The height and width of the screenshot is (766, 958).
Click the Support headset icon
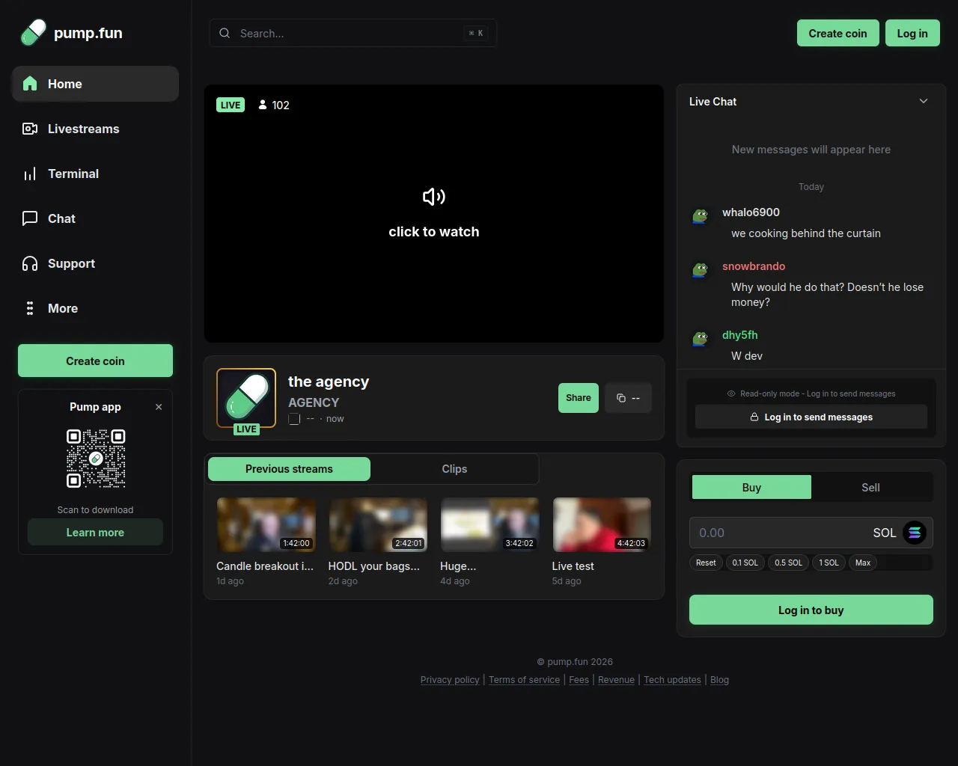click(x=30, y=263)
